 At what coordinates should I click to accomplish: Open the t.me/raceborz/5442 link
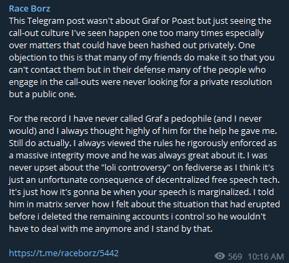click(64, 253)
